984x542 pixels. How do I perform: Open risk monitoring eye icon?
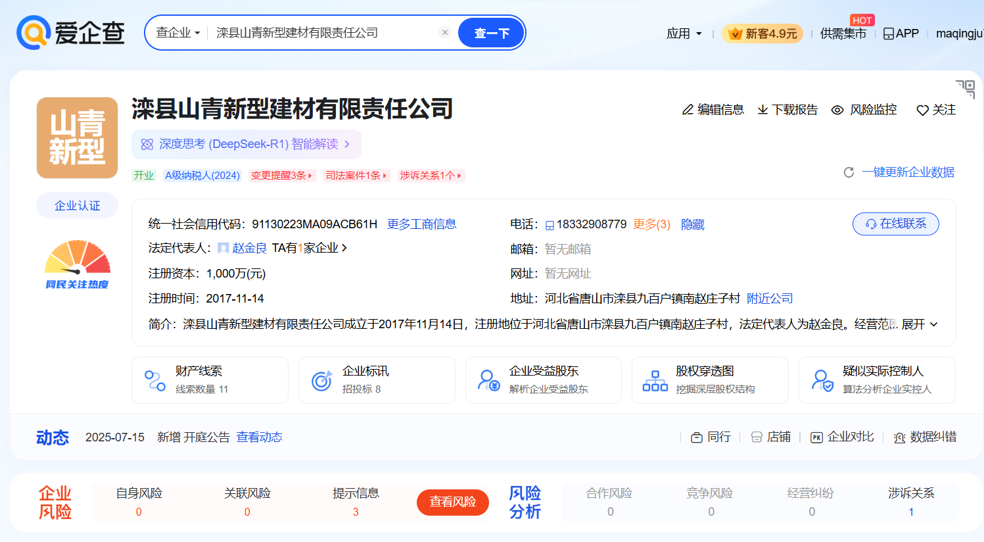pos(837,110)
